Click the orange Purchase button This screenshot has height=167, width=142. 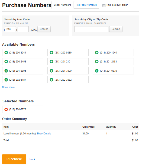[x=14, y=159]
